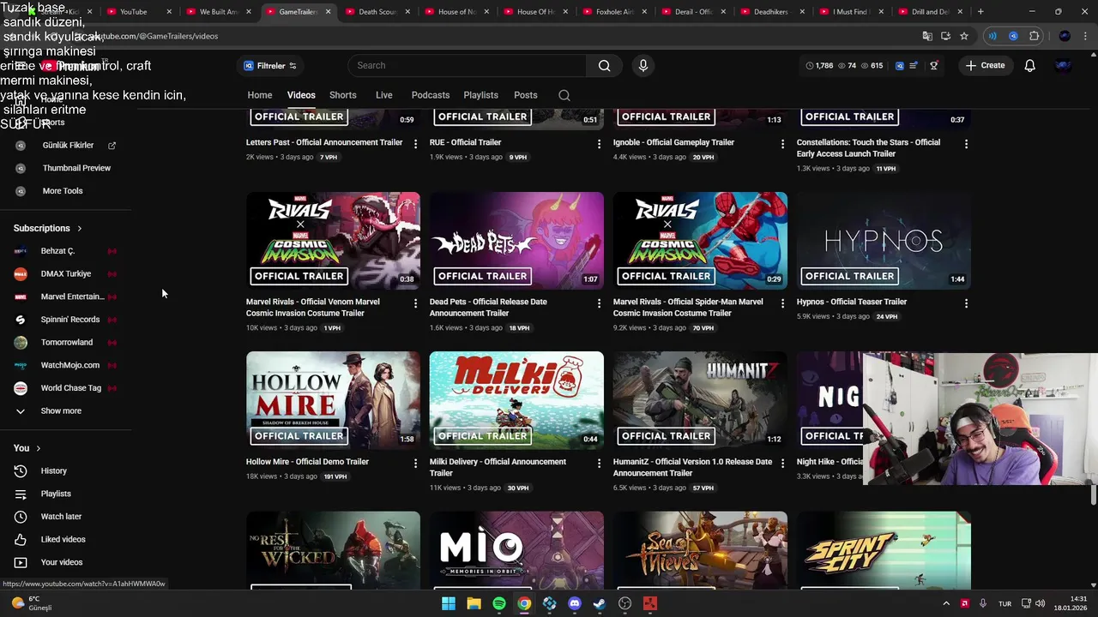Click the vidIQ list icon in header

click(914, 65)
